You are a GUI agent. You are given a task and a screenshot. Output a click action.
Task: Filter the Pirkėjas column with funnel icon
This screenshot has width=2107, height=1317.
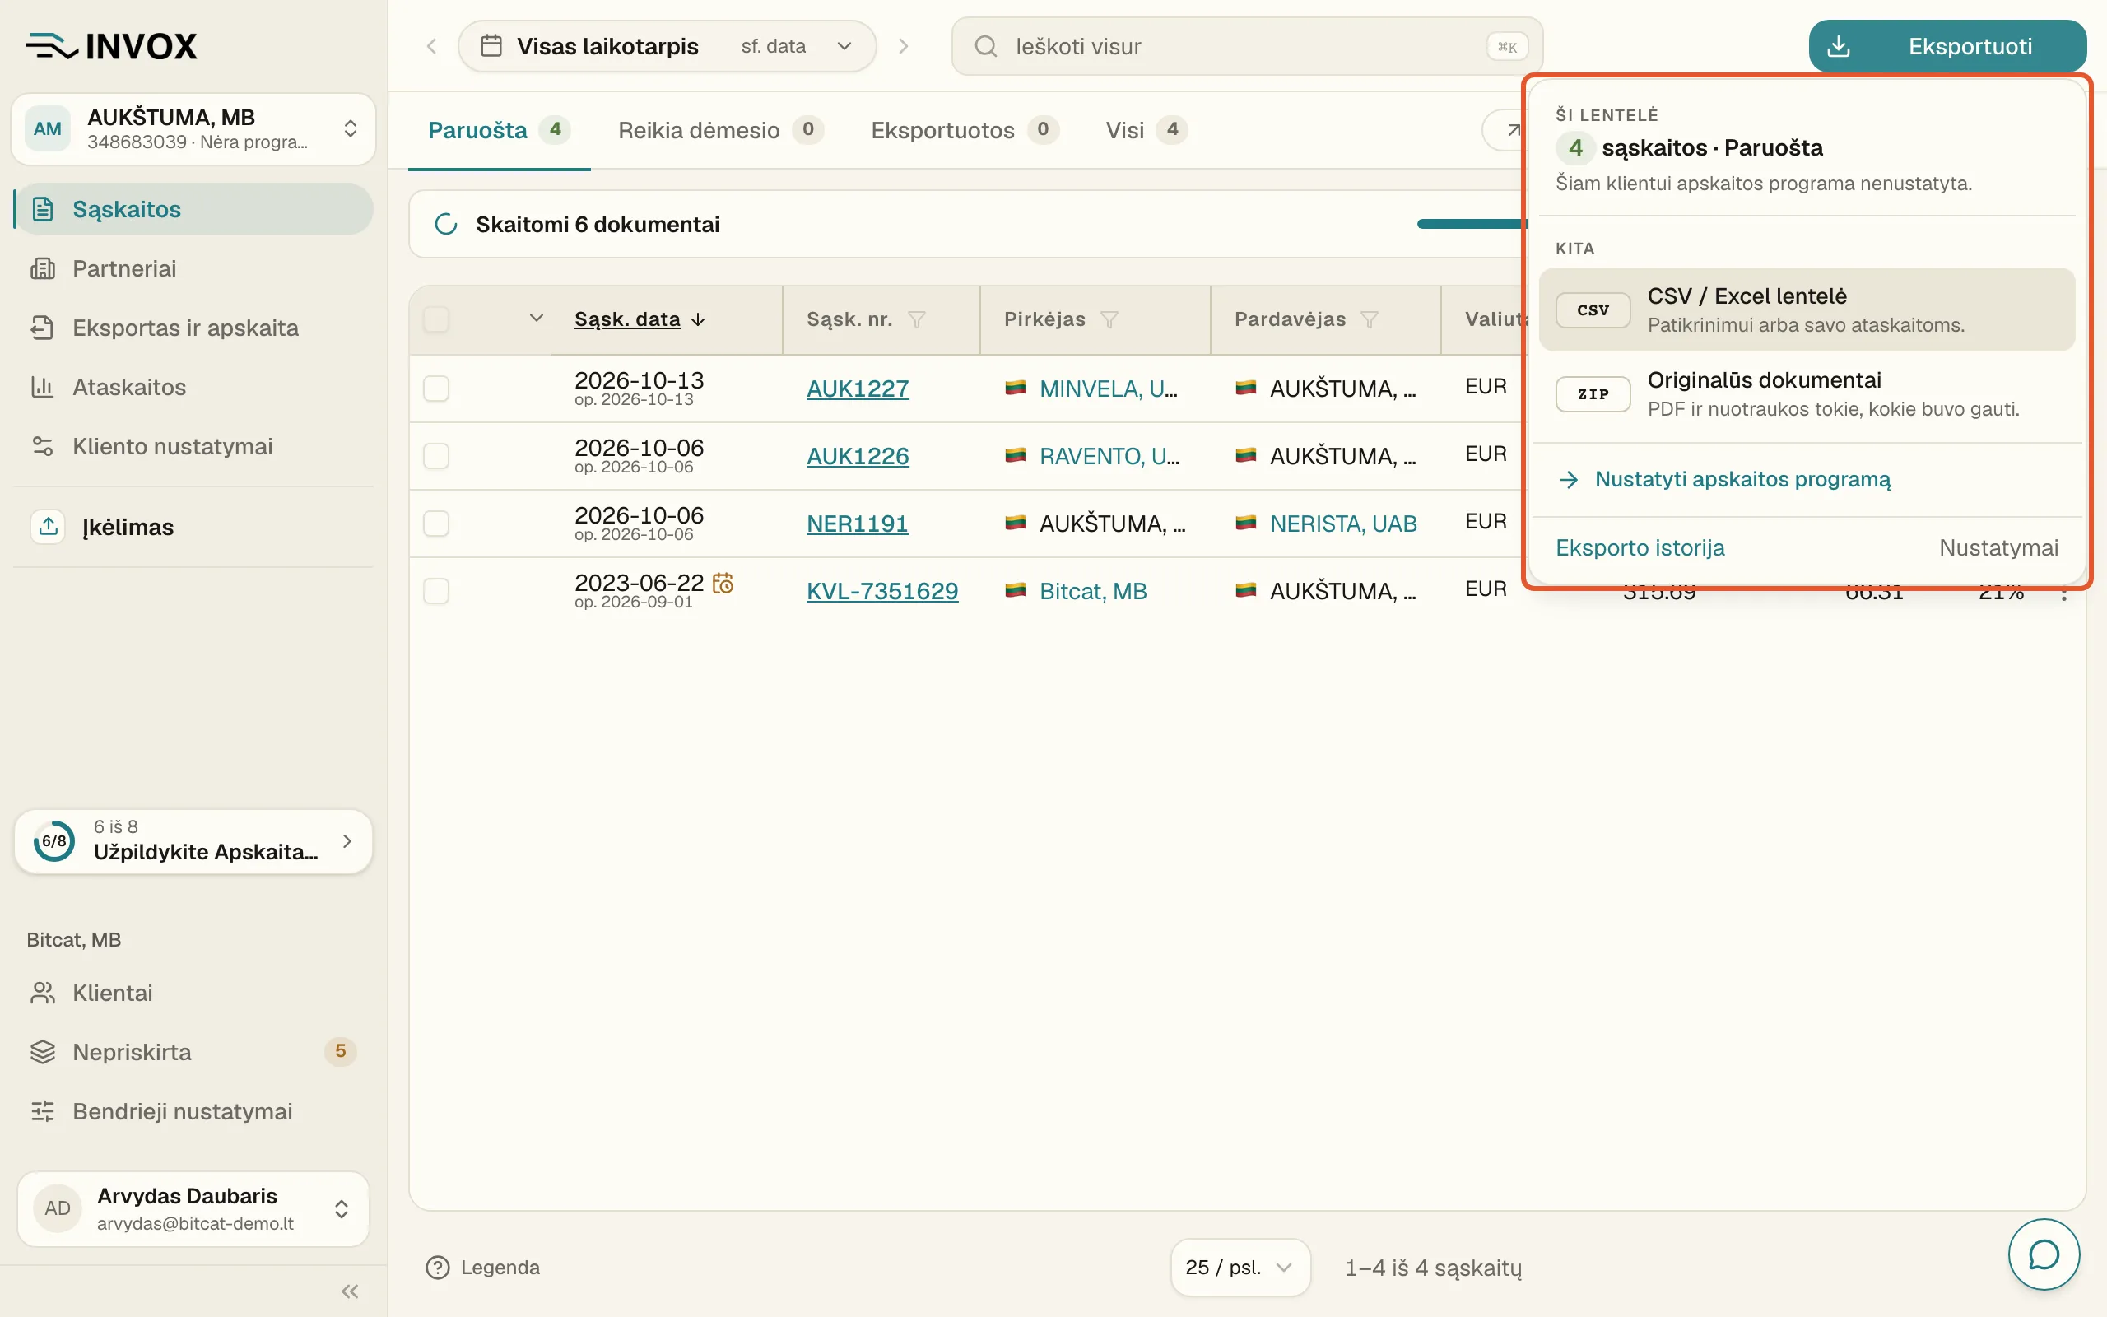click(1109, 319)
